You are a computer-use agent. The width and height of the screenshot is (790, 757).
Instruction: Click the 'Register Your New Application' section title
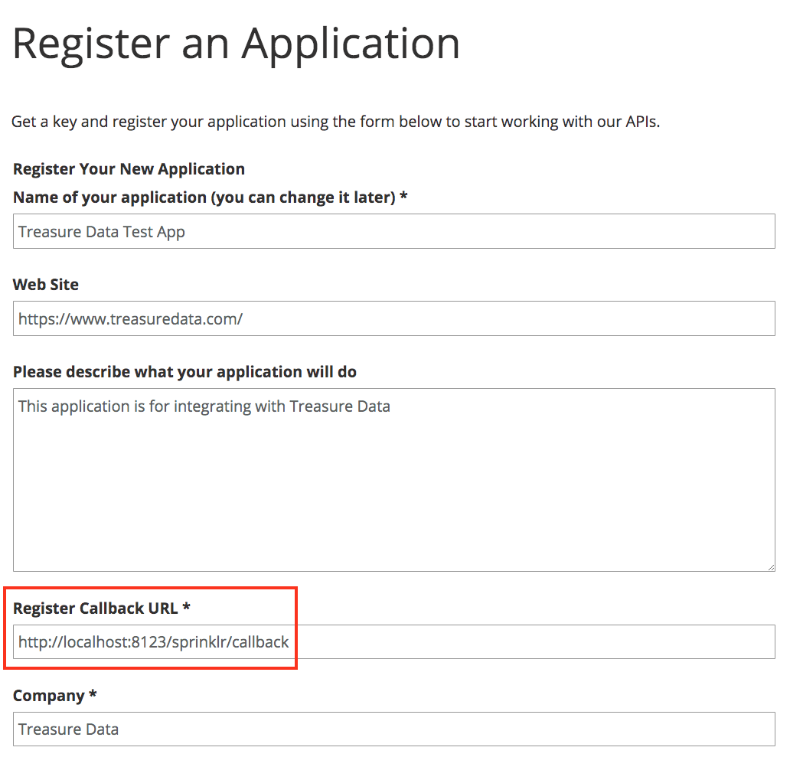coord(129,169)
